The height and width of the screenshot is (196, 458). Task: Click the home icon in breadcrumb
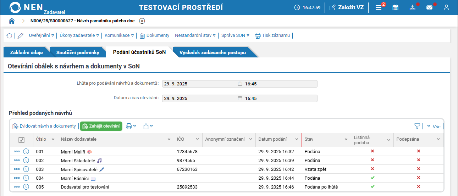[12, 21]
